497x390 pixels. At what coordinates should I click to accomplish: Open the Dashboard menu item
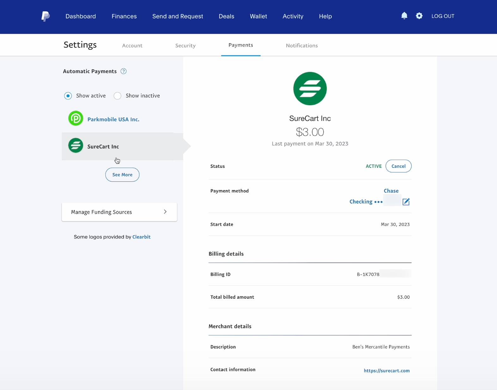click(x=81, y=16)
